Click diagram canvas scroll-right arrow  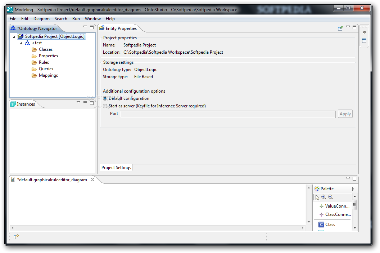302,228
